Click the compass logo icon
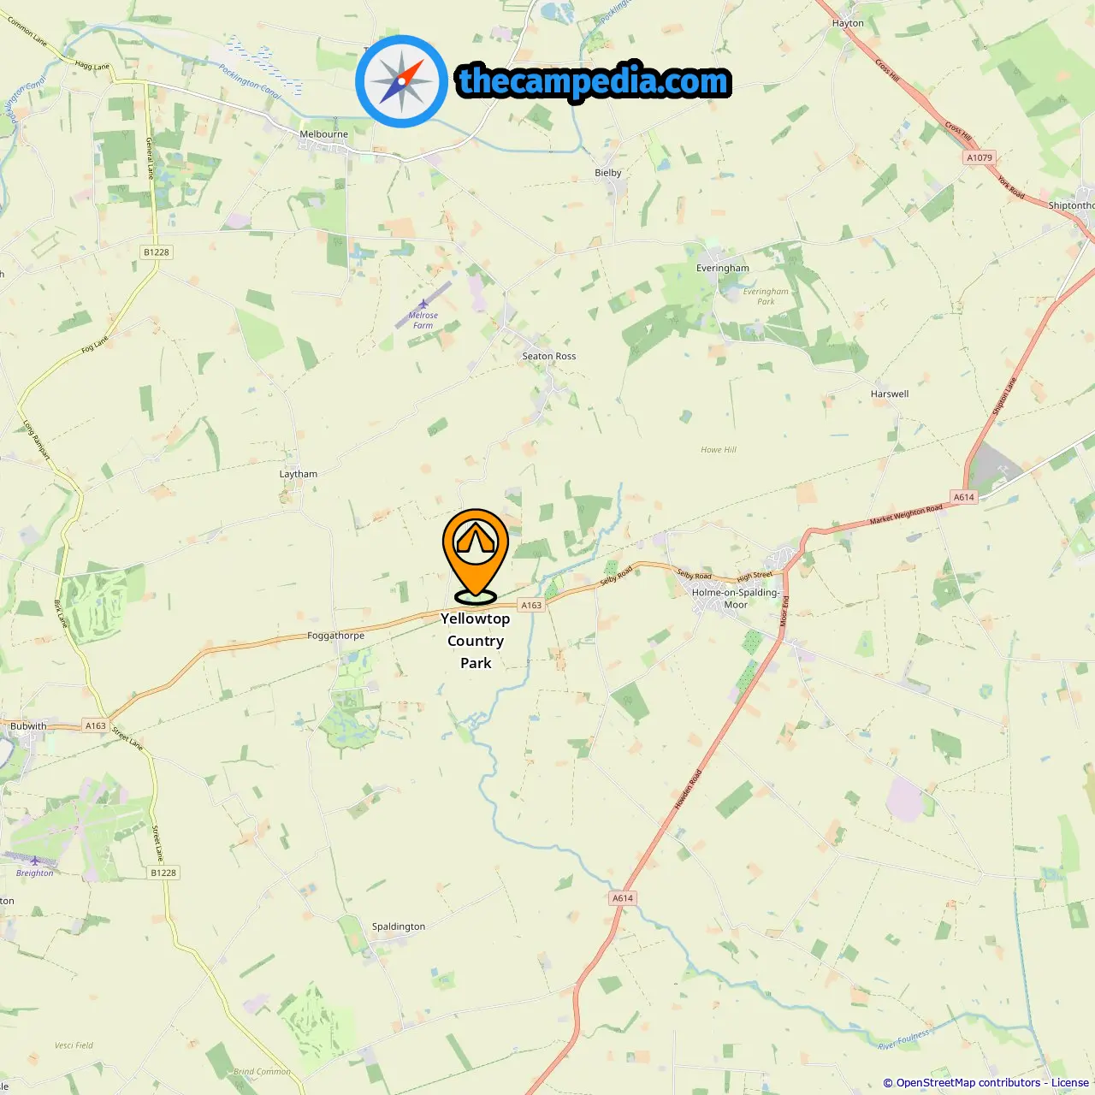This screenshot has width=1095, height=1095. coord(401,81)
